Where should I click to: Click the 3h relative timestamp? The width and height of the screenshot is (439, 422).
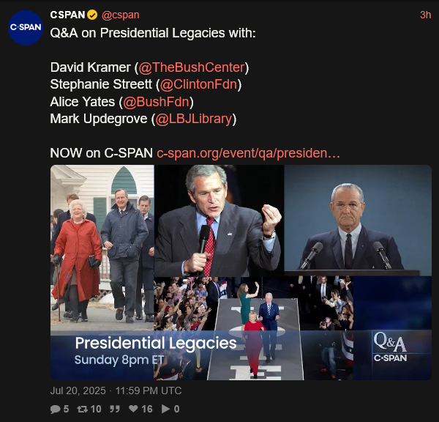pos(425,15)
